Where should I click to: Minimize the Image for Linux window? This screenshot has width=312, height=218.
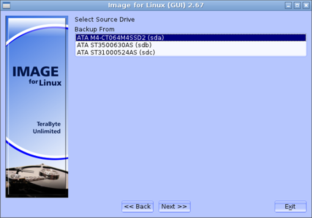tap(288, 5)
